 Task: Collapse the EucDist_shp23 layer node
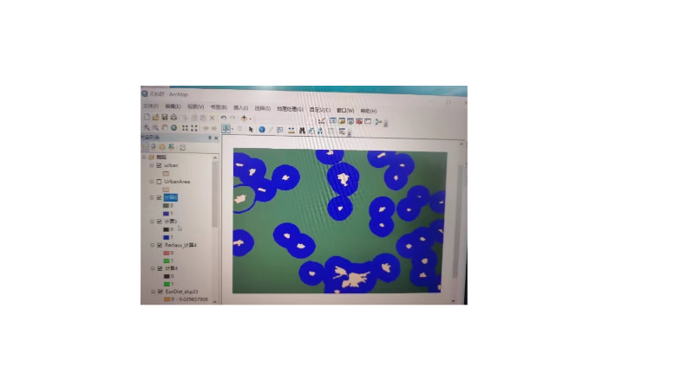(x=151, y=292)
